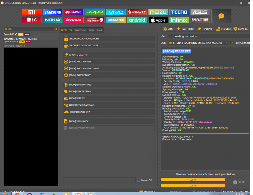This screenshot has width=253, height=195.
Task: Open the Huawei brand section
Action: [x=74, y=12]
